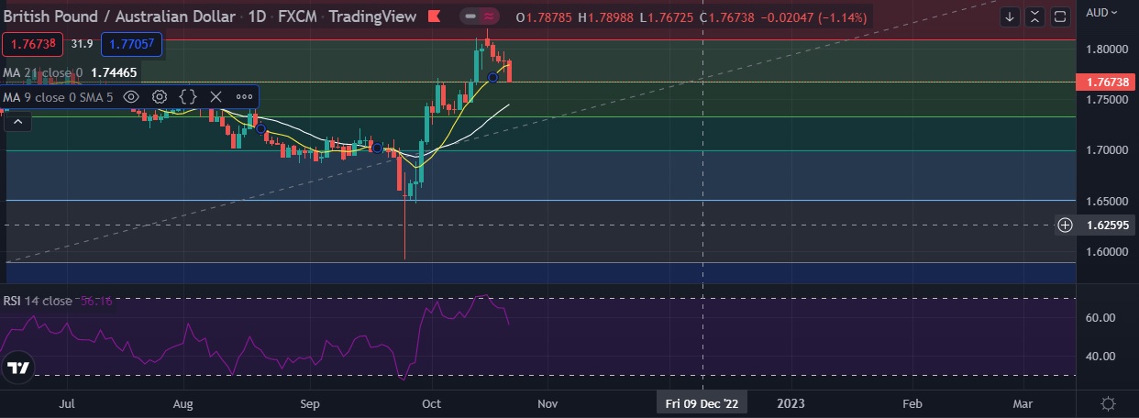Viewport: 1139px width, 418px height.
Task: Click the red sell price 1.76738 button
Action: (x=34, y=43)
